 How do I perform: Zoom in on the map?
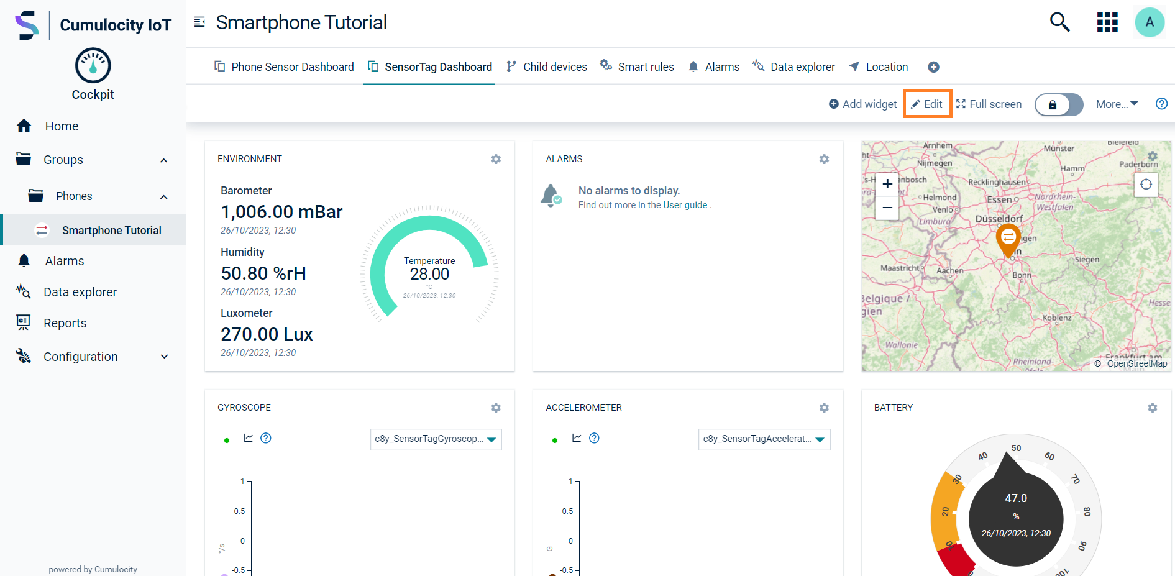click(x=887, y=184)
